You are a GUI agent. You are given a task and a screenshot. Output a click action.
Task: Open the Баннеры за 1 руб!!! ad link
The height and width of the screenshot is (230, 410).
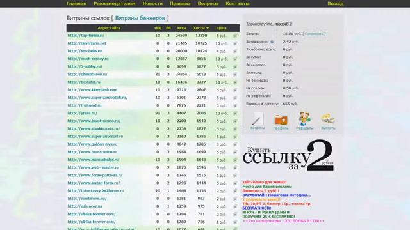tap(261, 191)
